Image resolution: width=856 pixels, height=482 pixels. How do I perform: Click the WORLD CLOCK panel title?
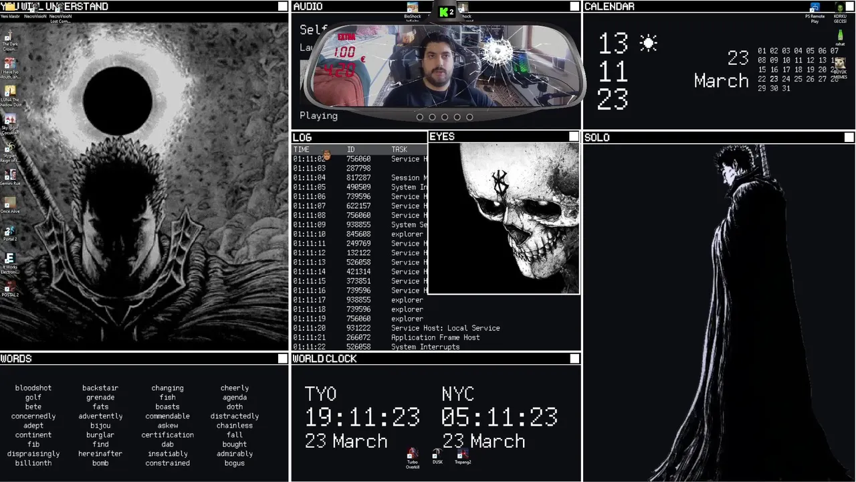coord(324,359)
